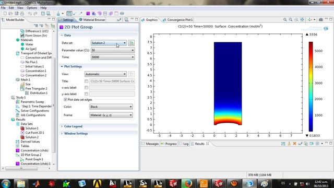Screen dimensions: 334x188
Task: Open the File menu
Action: (3, 8)
